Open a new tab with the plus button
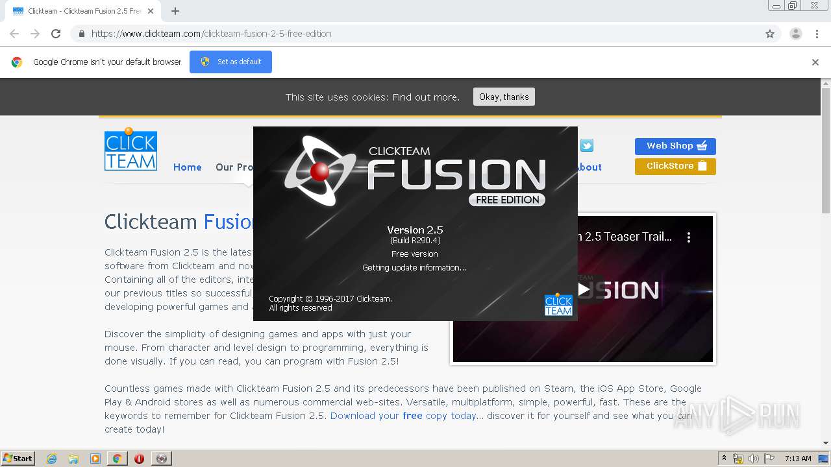831x467 pixels. 175,11
